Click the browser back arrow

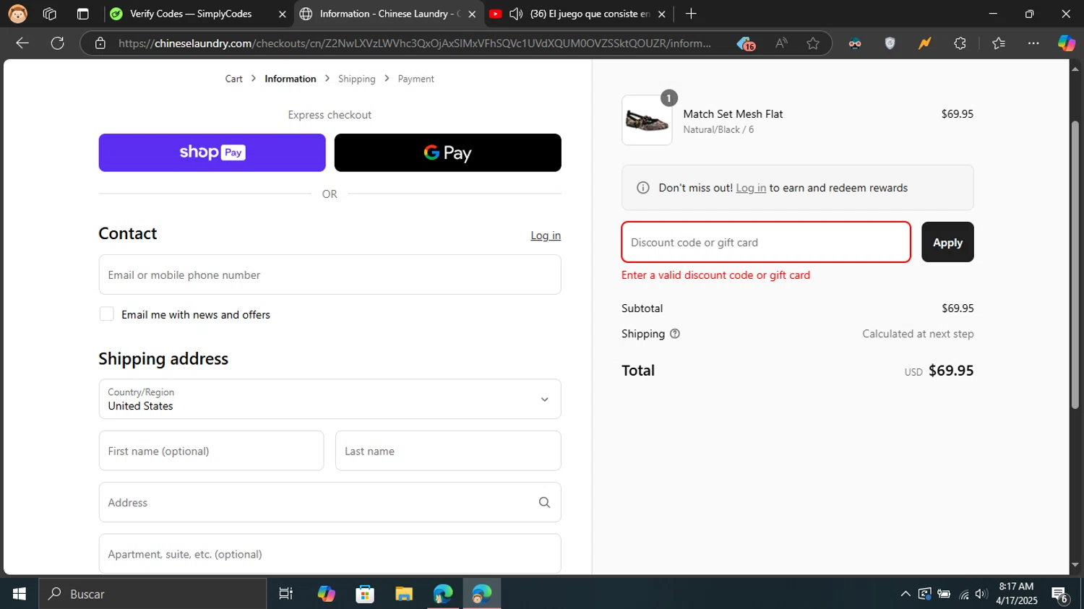point(22,43)
